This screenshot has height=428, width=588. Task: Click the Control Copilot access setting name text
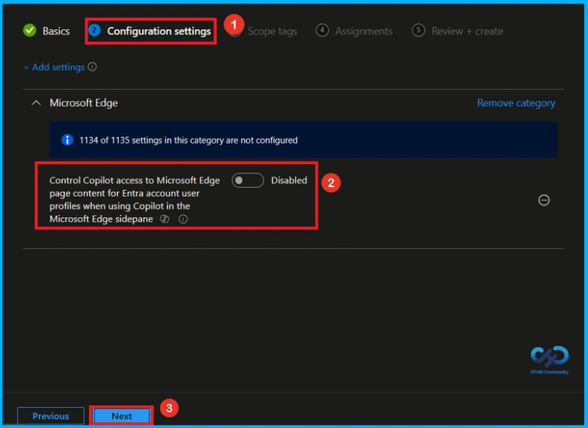[134, 200]
